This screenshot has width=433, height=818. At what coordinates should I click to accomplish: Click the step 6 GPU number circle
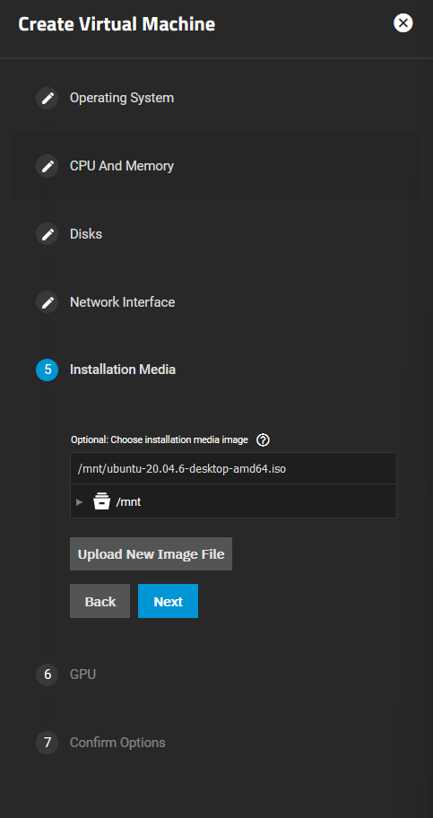[x=47, y=674]
